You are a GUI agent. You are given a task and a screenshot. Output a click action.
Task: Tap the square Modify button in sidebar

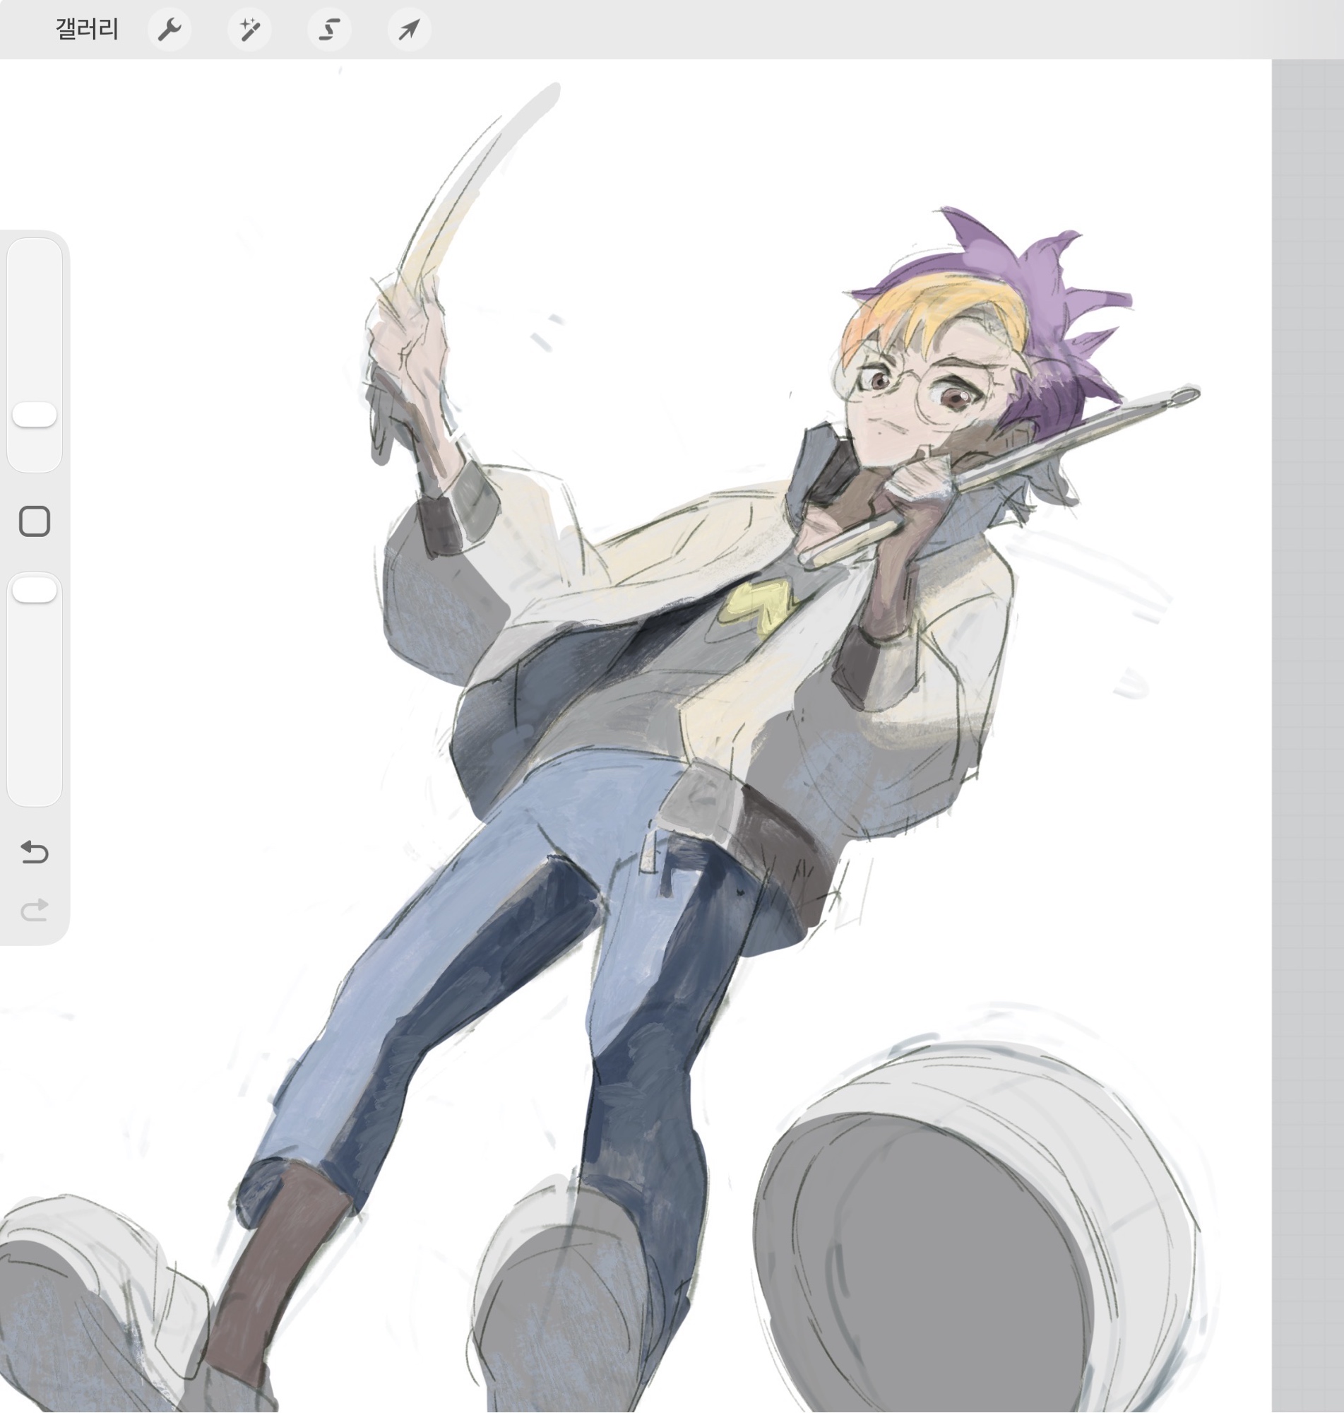coord(35,521)
